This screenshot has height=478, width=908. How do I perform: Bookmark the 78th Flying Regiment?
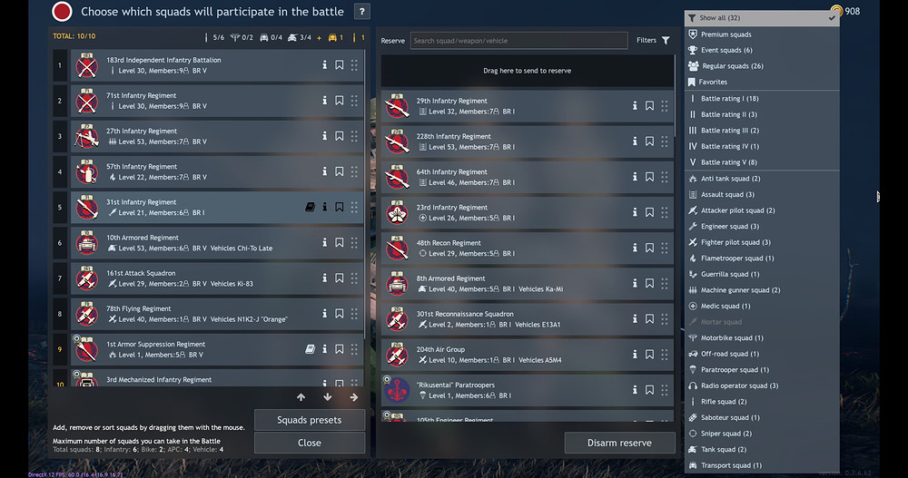tap(340, 314)
